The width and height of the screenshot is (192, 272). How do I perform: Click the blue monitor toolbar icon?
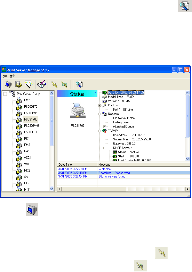8,84
